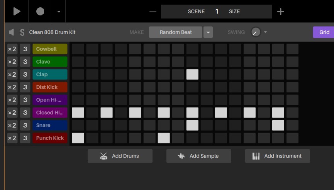Solo the drum kit with S icon
This screenshot has width=334, height=190.
pyautogui.click(x=22, y=32)
